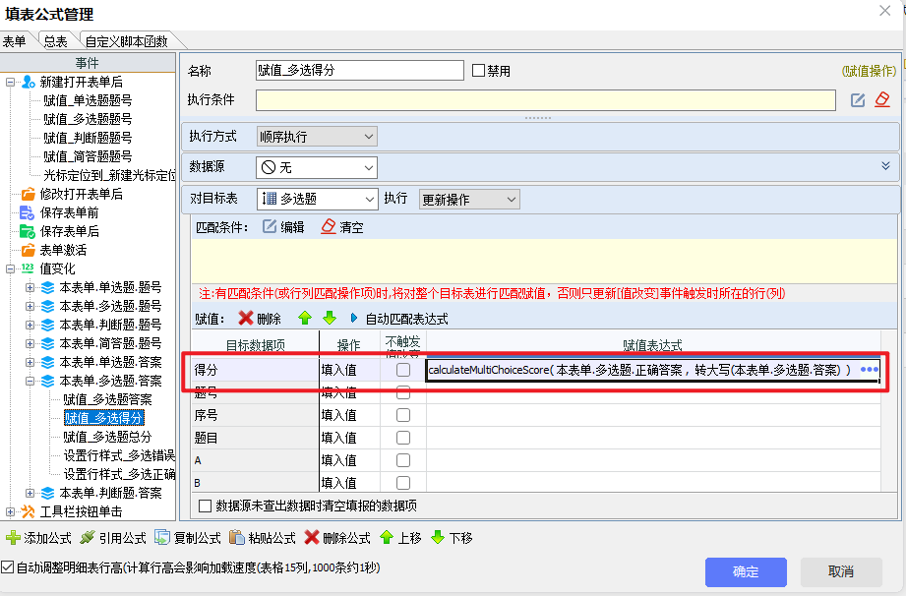Click the red eraser icon beside execution condition
Viewport: 906px width, 596px height.
(x=882, y=100)
